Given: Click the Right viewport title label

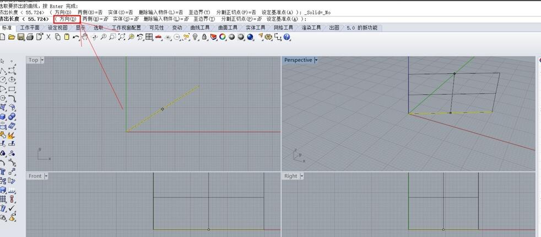Looking at the screenshot, I should point(290,176).
